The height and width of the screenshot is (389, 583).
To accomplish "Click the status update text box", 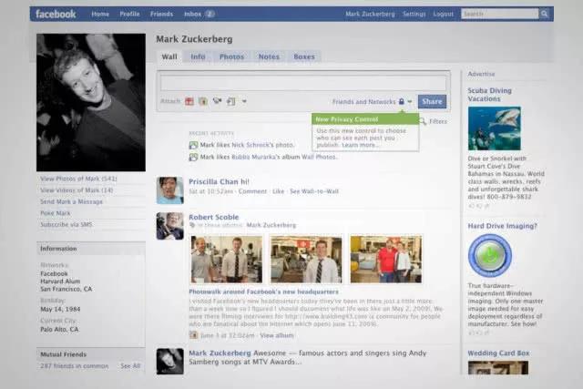I will tap(303, 83).
